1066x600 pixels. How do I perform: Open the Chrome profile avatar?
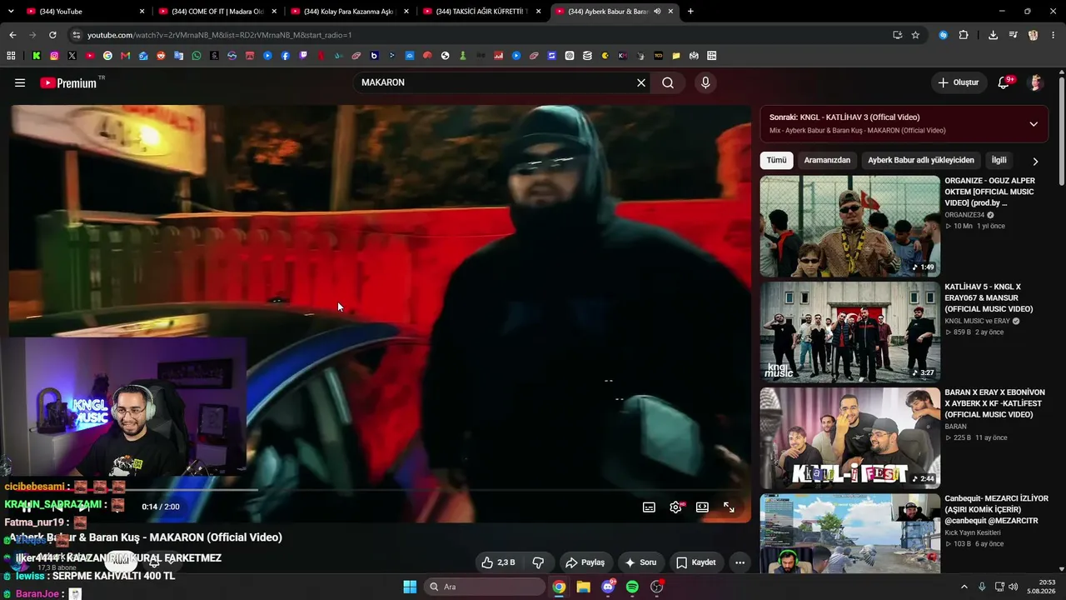point(1033,35)
